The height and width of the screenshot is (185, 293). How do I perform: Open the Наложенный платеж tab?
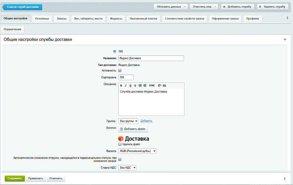click(143, 19)
